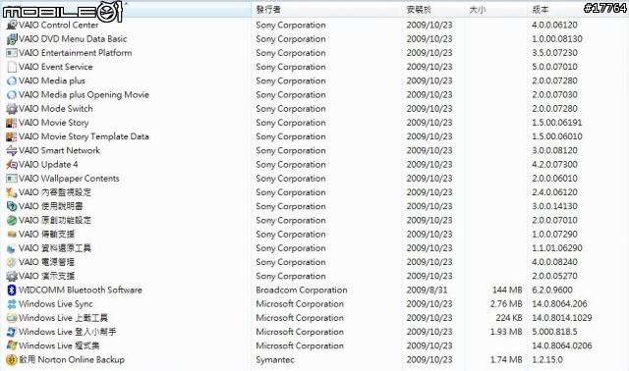Click the VAIO Media plus icon
629x371 pixels.
[x=12, y=80]
